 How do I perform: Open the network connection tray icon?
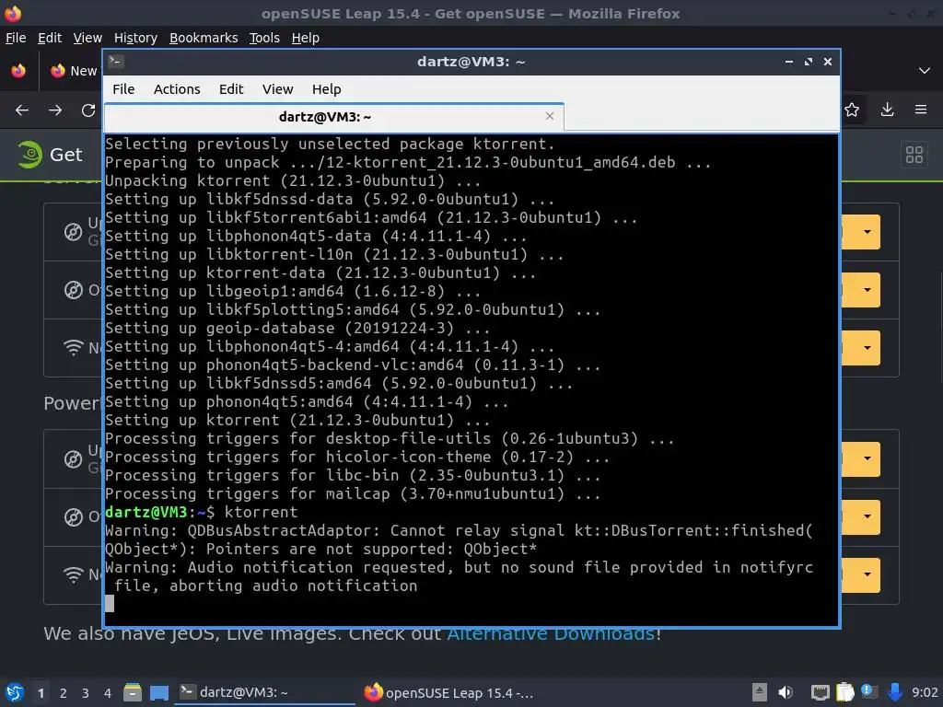pos(821,692)
